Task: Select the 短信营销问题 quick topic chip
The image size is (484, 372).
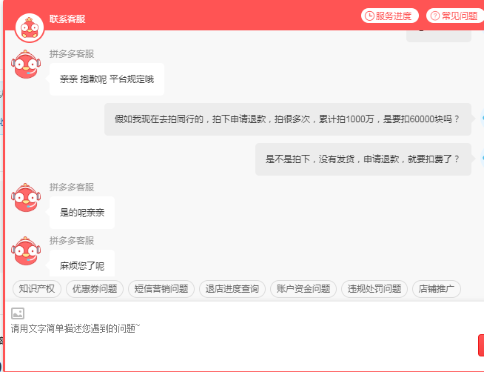Action: 161,289
